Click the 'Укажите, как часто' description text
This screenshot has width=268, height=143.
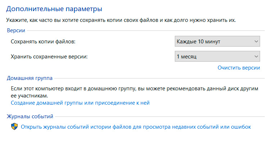click(x=121, y=20)
